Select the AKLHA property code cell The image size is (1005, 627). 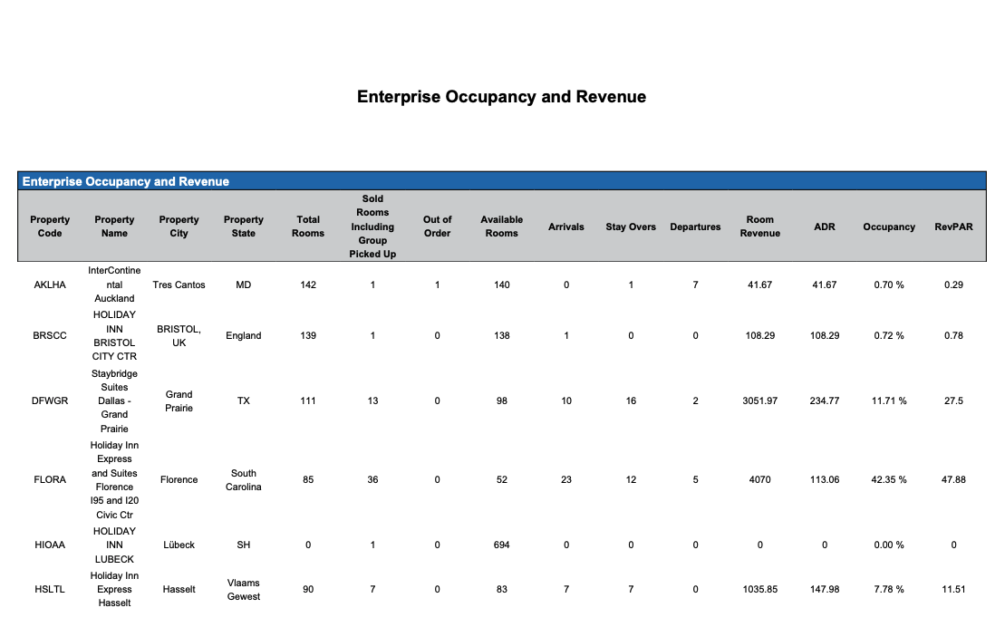click(50, 285)
